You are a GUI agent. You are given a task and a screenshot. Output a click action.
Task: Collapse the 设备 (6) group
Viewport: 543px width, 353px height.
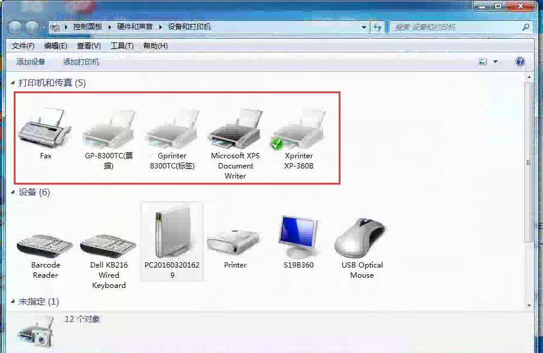pos(13,192)
